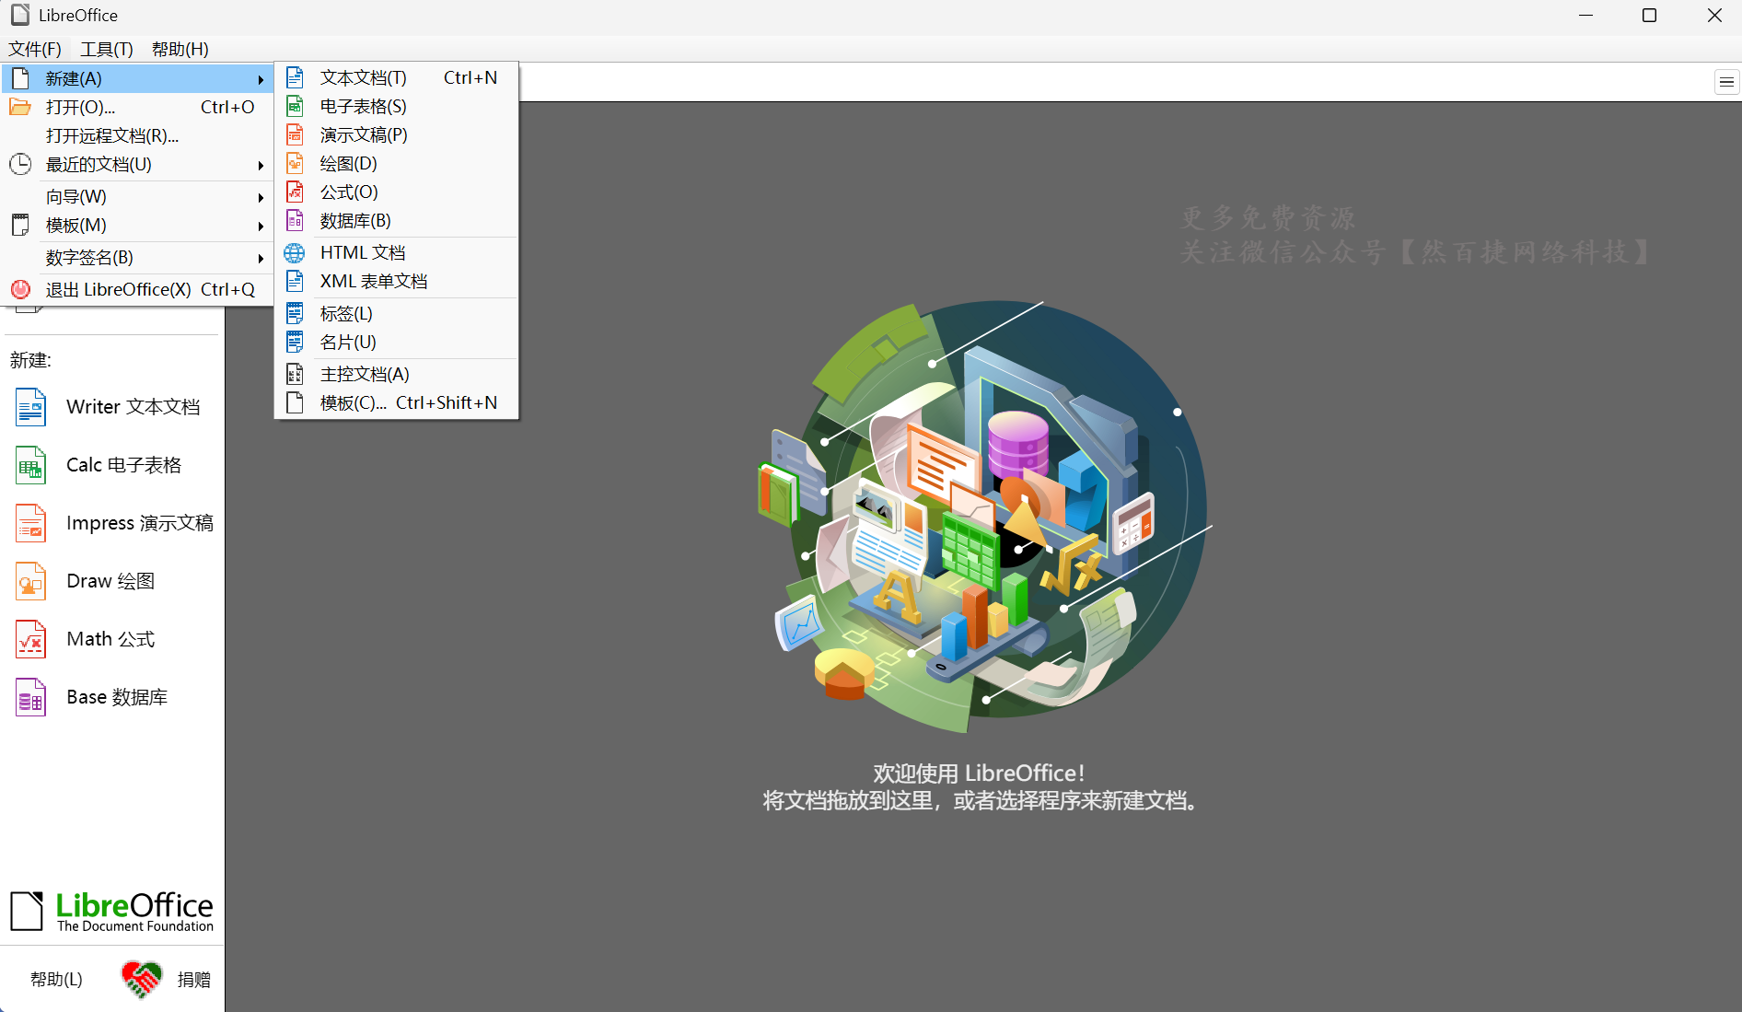Click the 新建(A) submenu arrow
1742x1012 pixels.
tap(261, 79)
